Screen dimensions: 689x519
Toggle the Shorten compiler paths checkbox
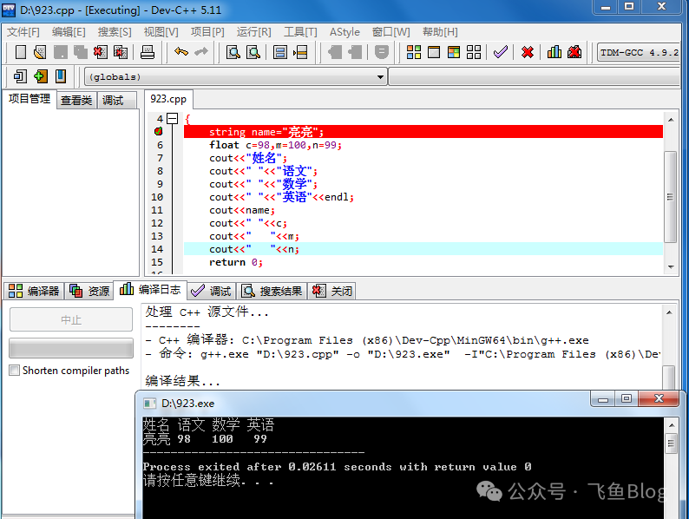(15, 371)
